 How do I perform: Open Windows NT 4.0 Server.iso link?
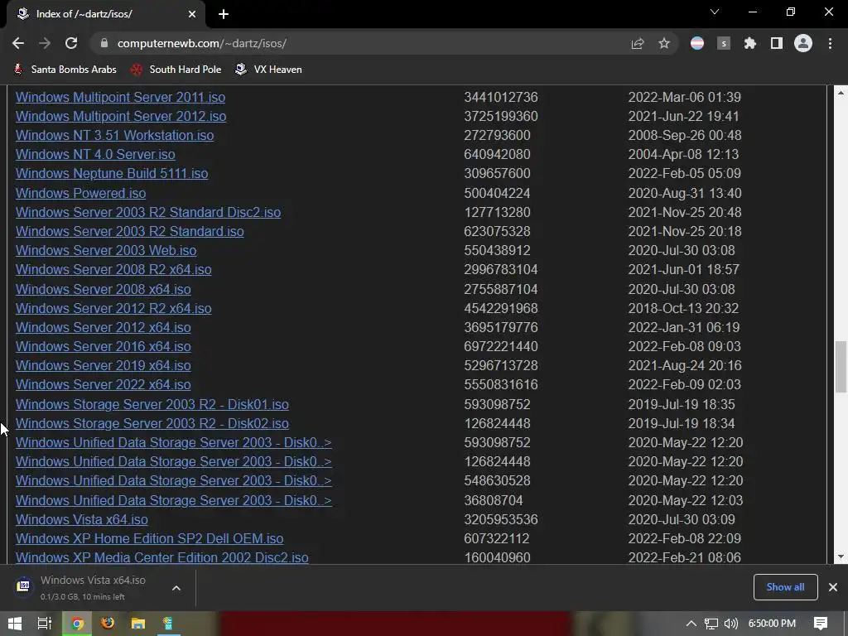pyautogui.click(x=95, y=154)
